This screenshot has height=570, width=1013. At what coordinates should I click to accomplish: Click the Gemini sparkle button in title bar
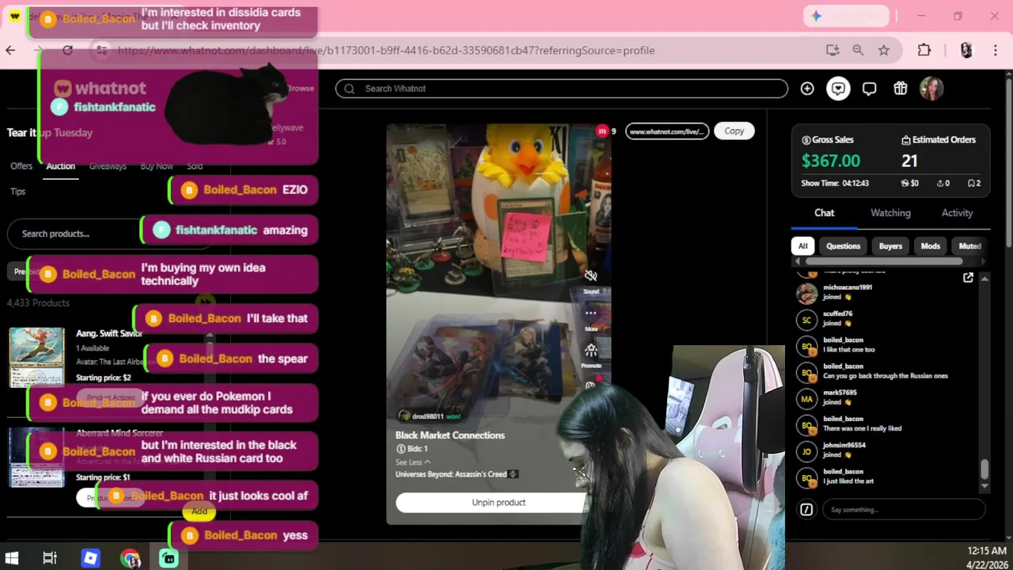click(846, 16)
